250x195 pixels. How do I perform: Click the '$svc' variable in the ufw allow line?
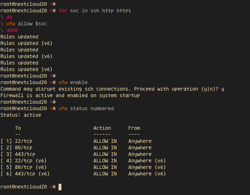click(41, 24)
